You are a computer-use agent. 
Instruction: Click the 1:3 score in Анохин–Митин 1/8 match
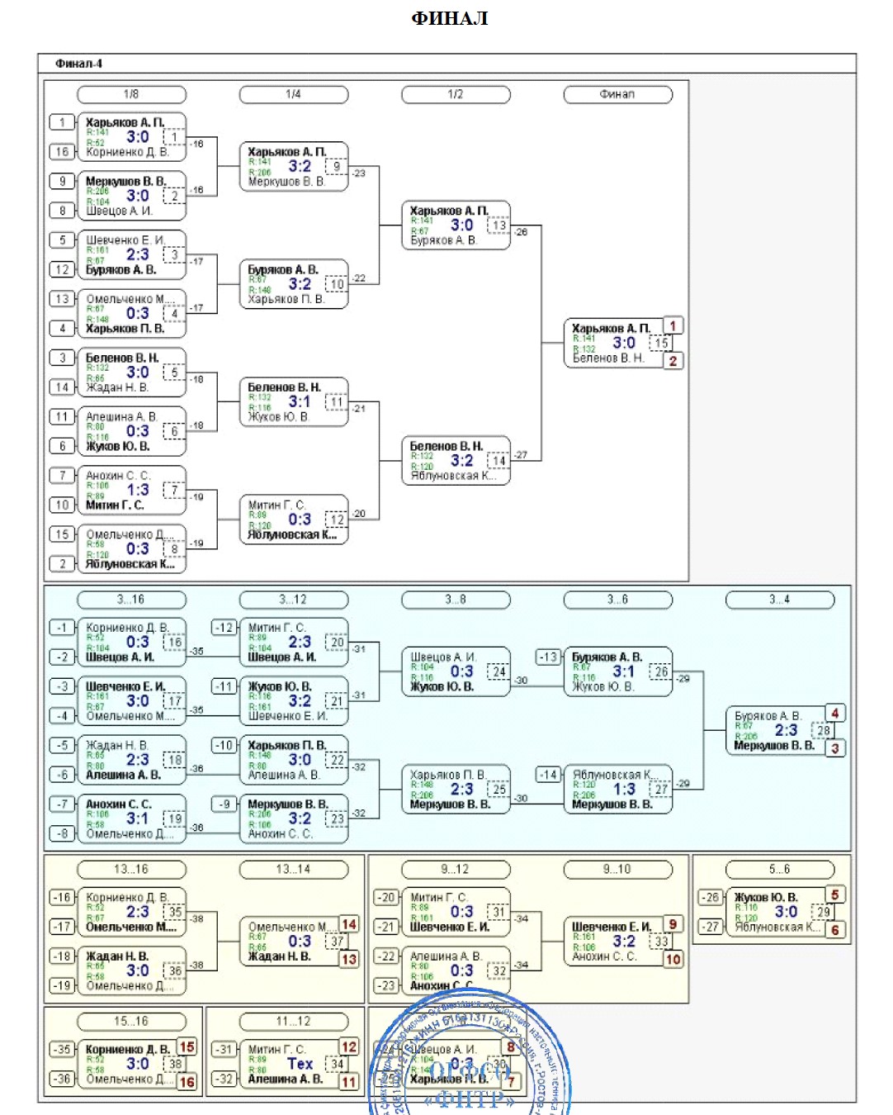tap(138, 490)
